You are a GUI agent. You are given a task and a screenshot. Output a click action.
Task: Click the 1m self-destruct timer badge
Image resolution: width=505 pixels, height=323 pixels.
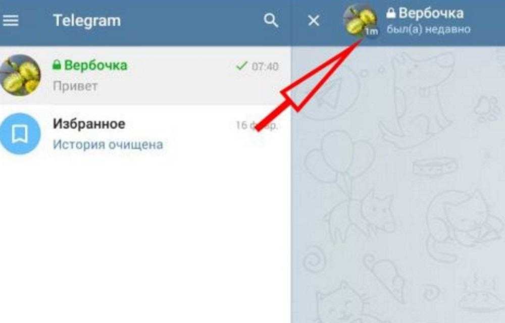(x=371, y=31)
